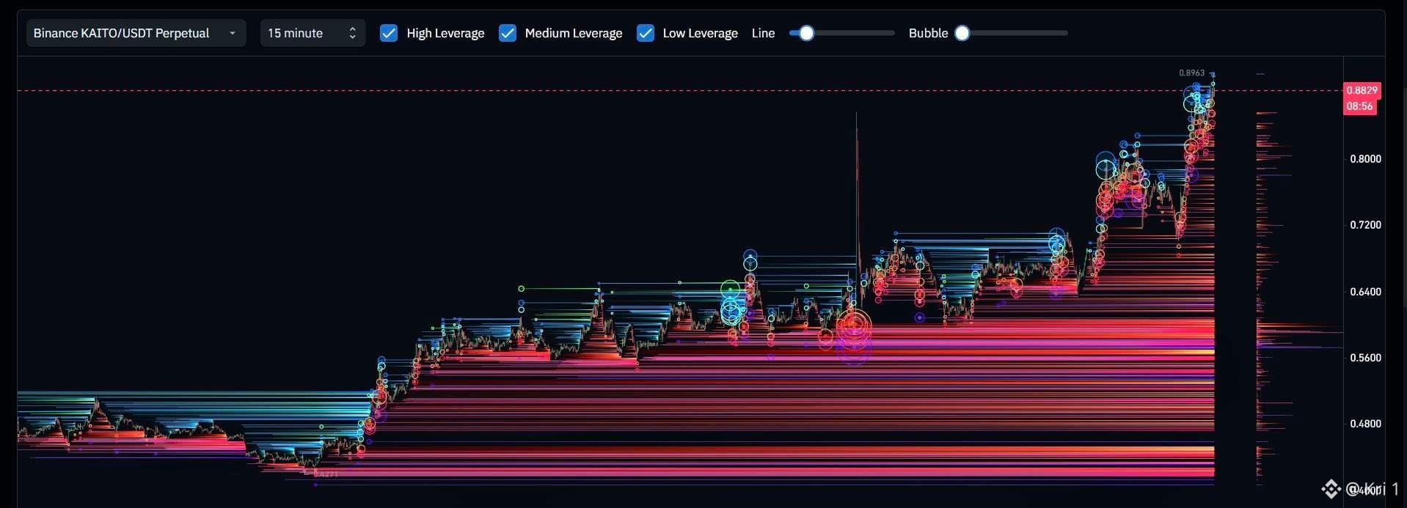This screenshot has height=508, width=1407.
Task: Click the 0.5600 axis label
Action: click(x=1365, y=357)
